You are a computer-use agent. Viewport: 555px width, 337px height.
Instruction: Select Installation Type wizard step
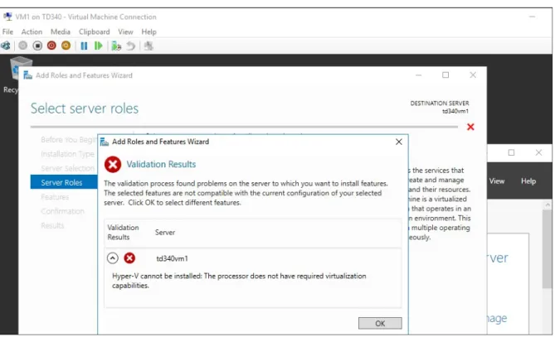(x=67, y=154)
